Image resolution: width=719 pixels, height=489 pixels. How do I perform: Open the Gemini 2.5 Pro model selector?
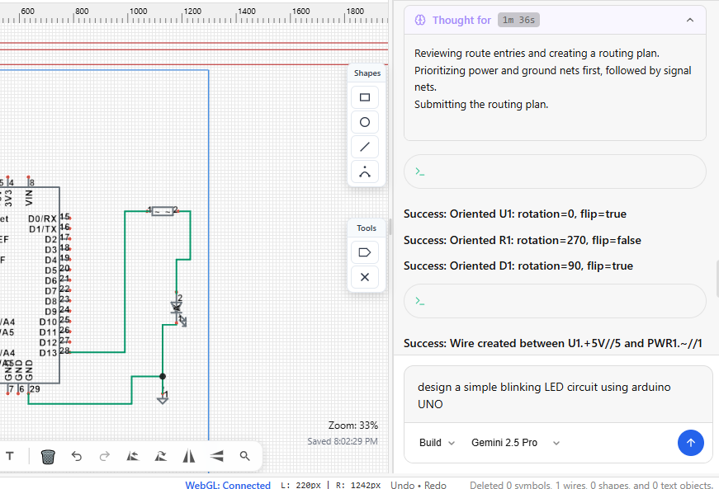point(513,442)
